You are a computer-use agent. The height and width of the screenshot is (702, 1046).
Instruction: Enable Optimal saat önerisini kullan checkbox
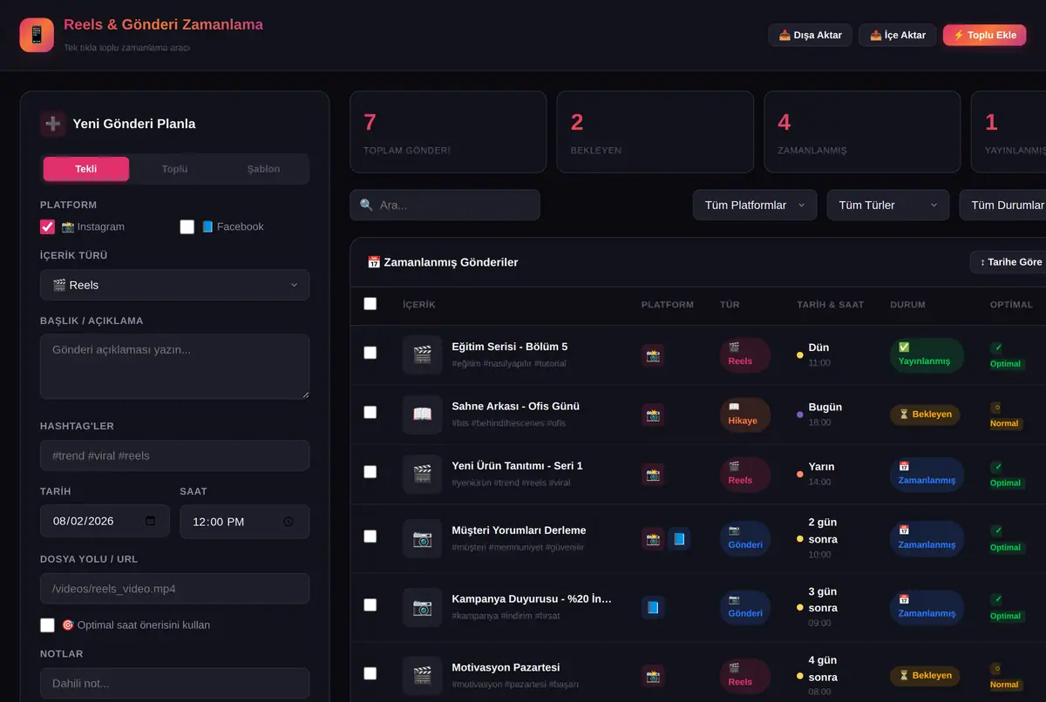click(48, 624)
